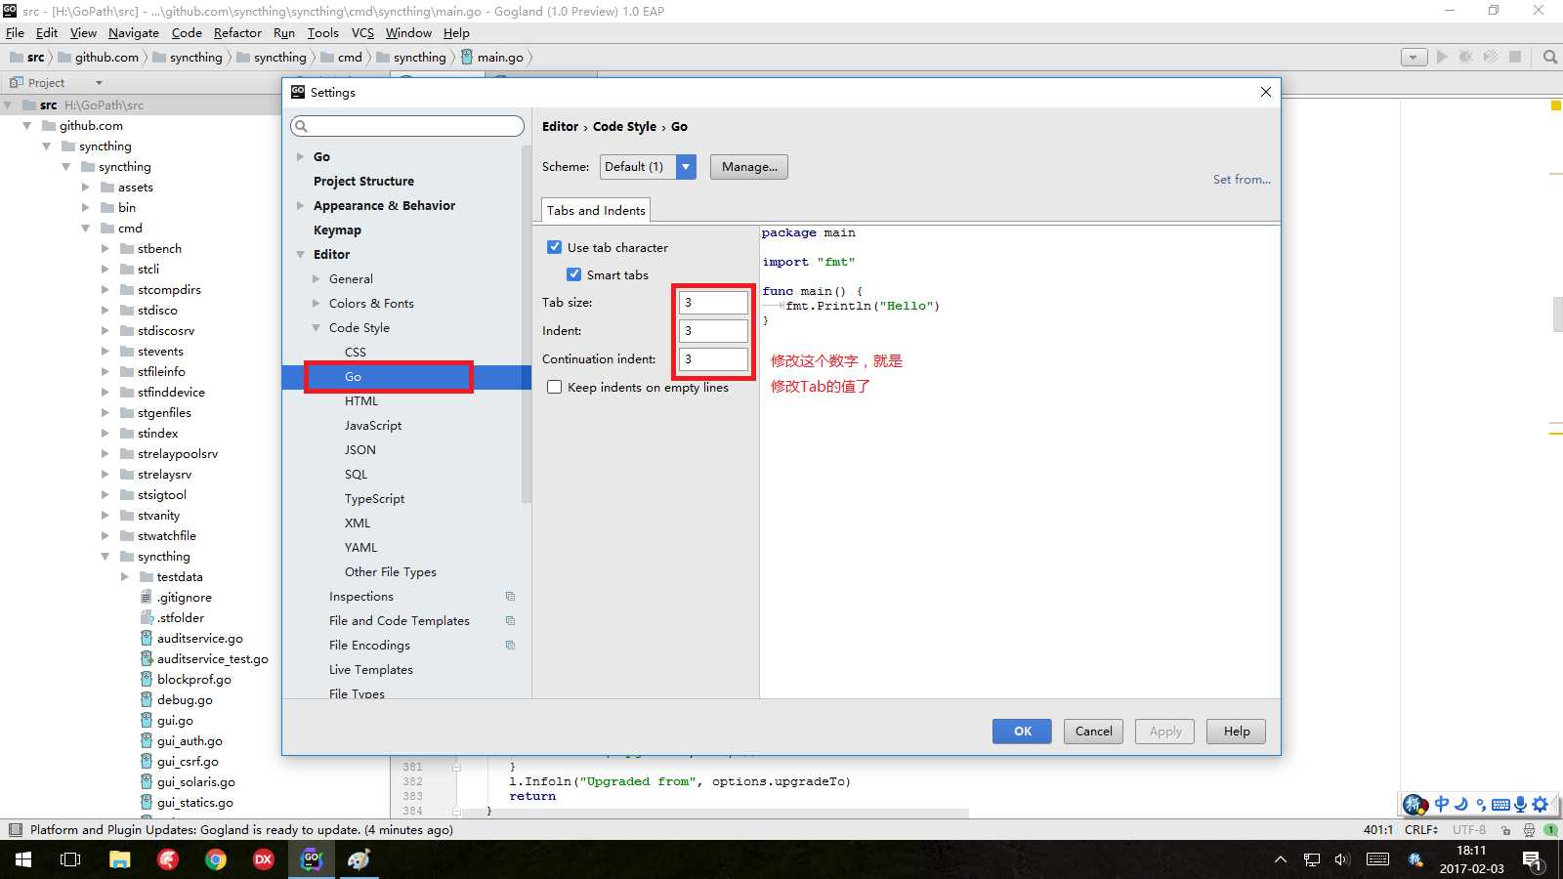Click the settings search field
Screen dimensions: 1563x879
[407, 126]
